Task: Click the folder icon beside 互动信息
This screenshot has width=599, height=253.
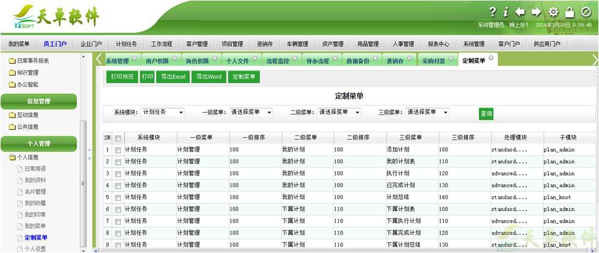Action: [x=12, y=115]
